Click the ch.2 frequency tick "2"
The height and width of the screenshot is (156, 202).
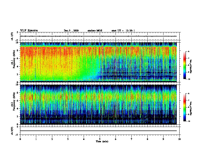(18, 116)
